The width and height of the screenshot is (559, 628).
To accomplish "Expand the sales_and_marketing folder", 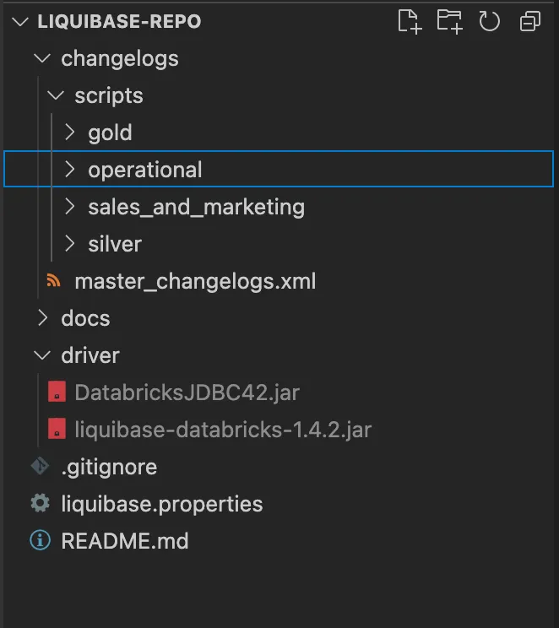I will (70, 207).
